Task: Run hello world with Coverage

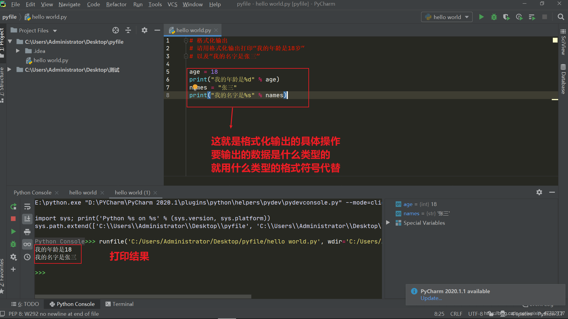Action: coord(506,17)
